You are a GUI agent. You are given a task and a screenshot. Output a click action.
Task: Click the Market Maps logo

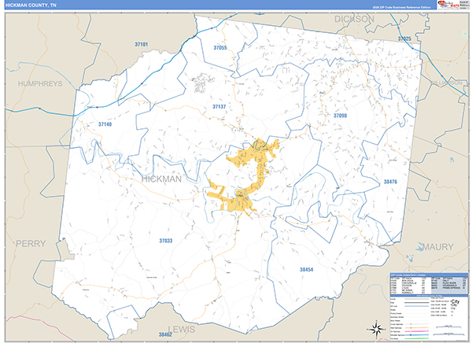click(448, 6)
